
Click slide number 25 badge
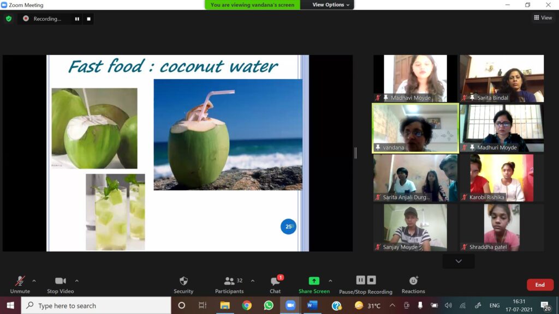coord(288,226)
